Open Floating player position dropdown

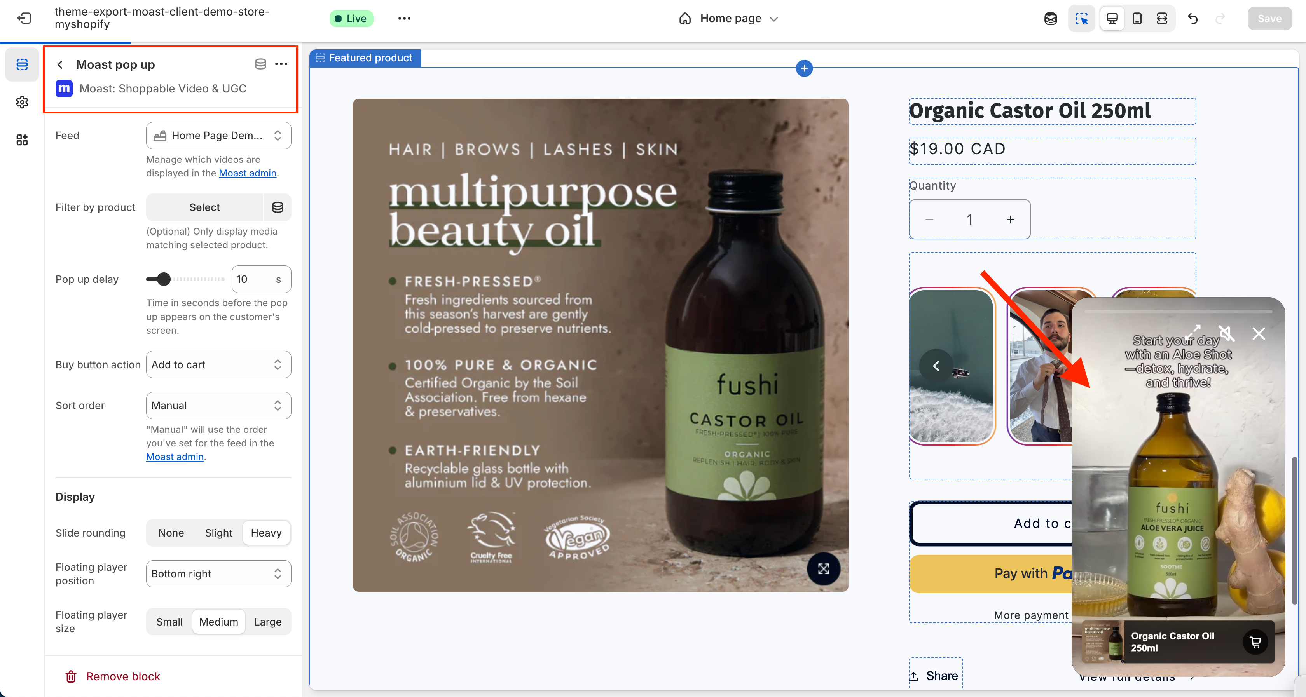(218, 573)
